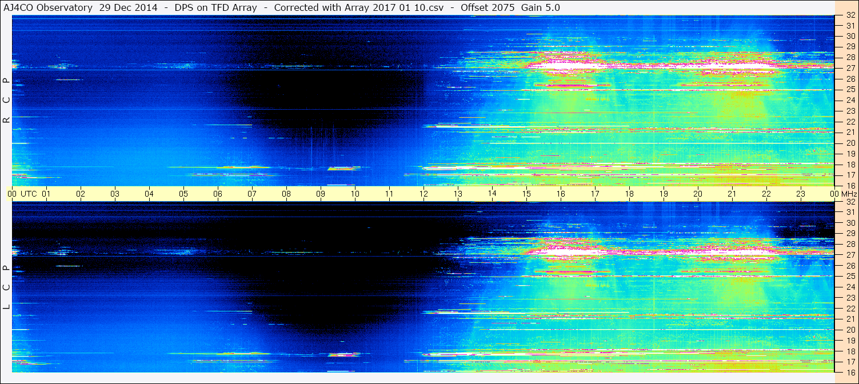Image resolution: width=859 pixels, height=384 pixels.
Task: Click the 'AJ4CO Observatory' title text
Action: 49,8
